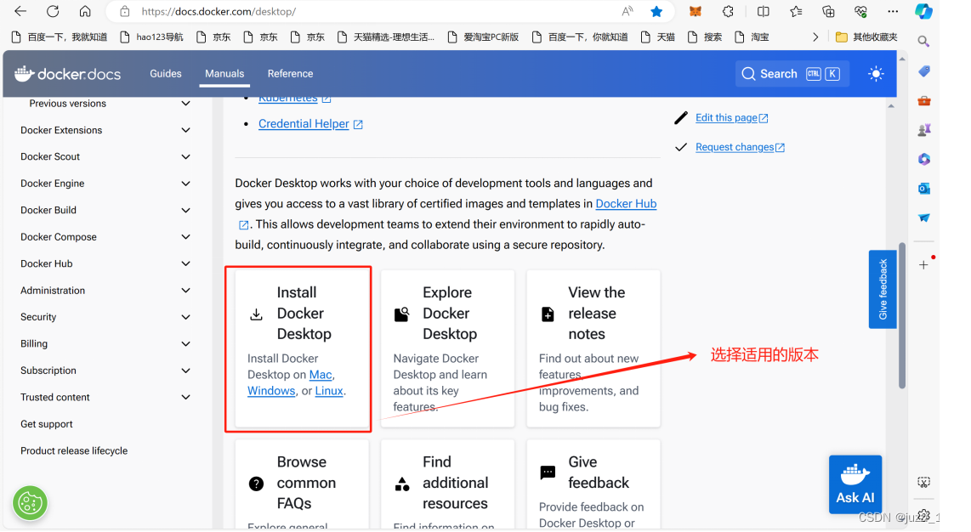Viewport: 971px width, 532px height.
Task: Click the read aloud icon in address bar
Action: 627,11
